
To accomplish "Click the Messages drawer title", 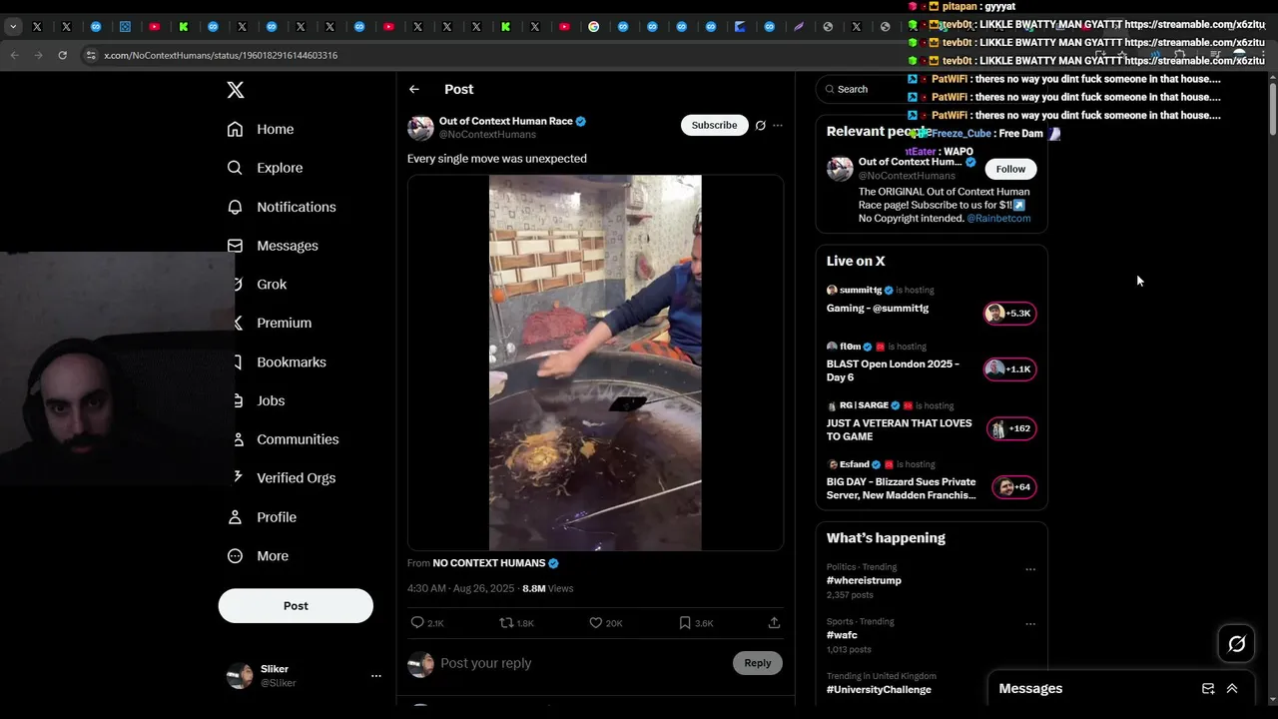I will [x=1030, y=689].
